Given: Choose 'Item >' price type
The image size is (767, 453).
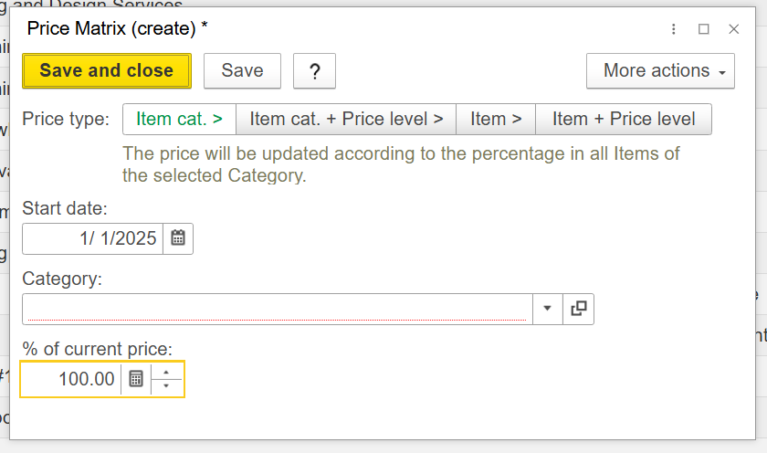Looking at the screenshot, I should point(496,119).
